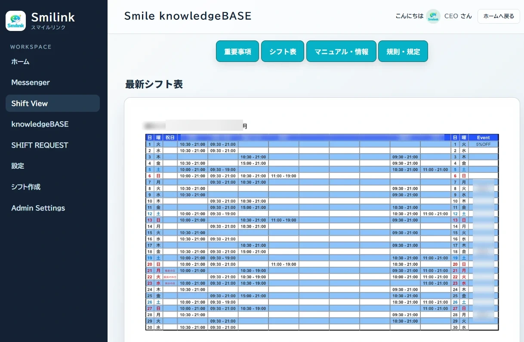This screenshot has width=524, height=342.
Task: Click 11:00 - 21:00 in row 5
Action: [435, 169]
